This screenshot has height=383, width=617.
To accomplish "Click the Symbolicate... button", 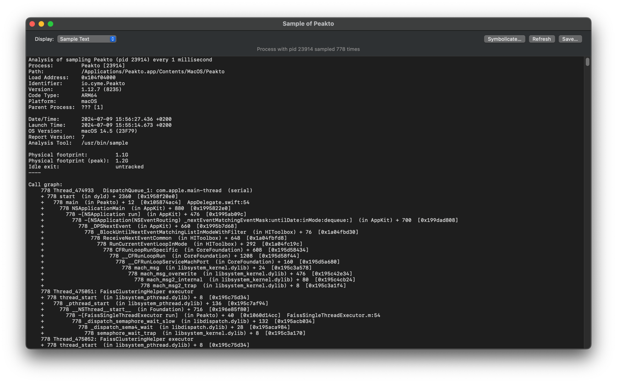I will (504, 39).
